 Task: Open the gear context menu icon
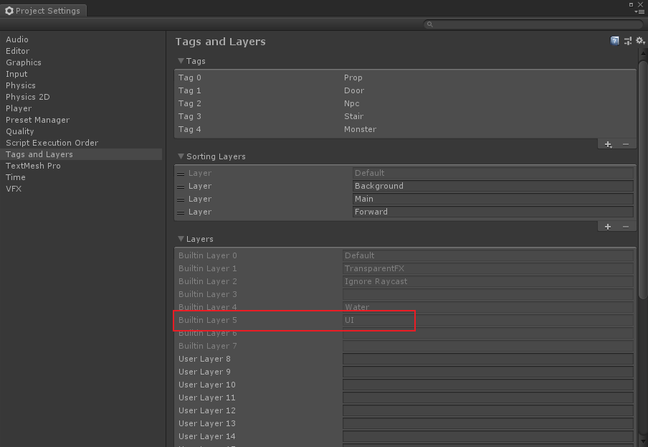coord(639,41)
